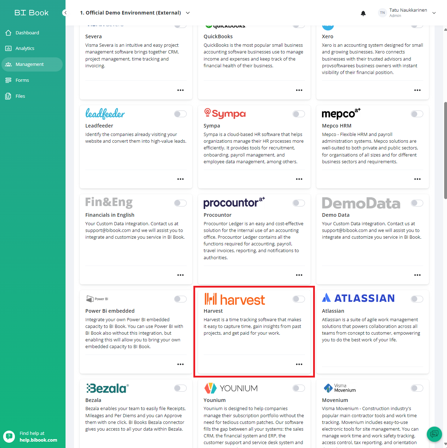The width and height of the screenshot is (447, 448).
Task: Click the BI Book logo text
Action: point(31,13)
